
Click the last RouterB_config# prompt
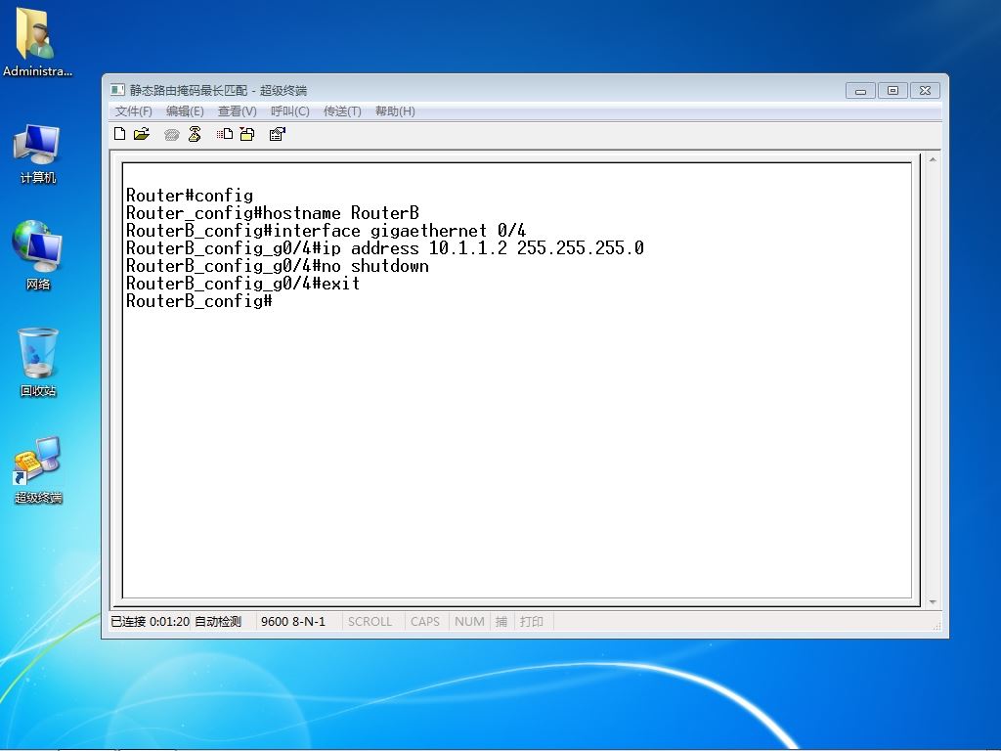point(199,301)
